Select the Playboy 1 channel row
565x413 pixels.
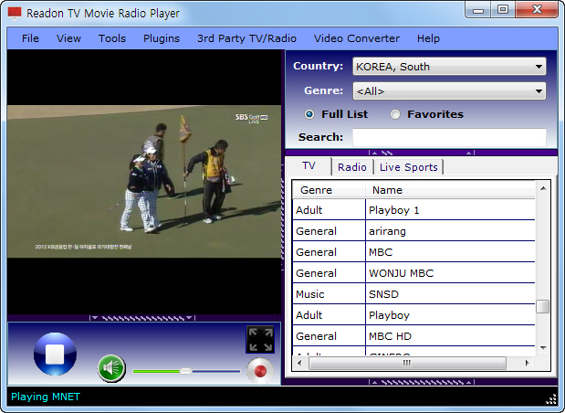(x=414, y=210)
